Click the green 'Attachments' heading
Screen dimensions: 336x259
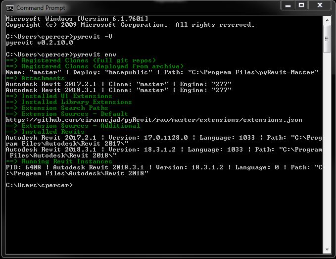35,78
